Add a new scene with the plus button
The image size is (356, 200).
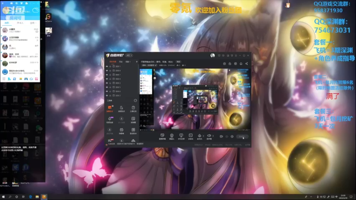click(x=137, y=62)
